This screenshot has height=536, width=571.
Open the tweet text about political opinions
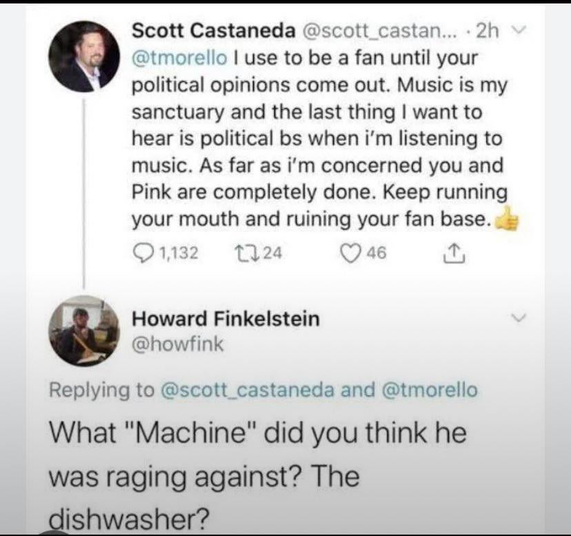[317, 138]
